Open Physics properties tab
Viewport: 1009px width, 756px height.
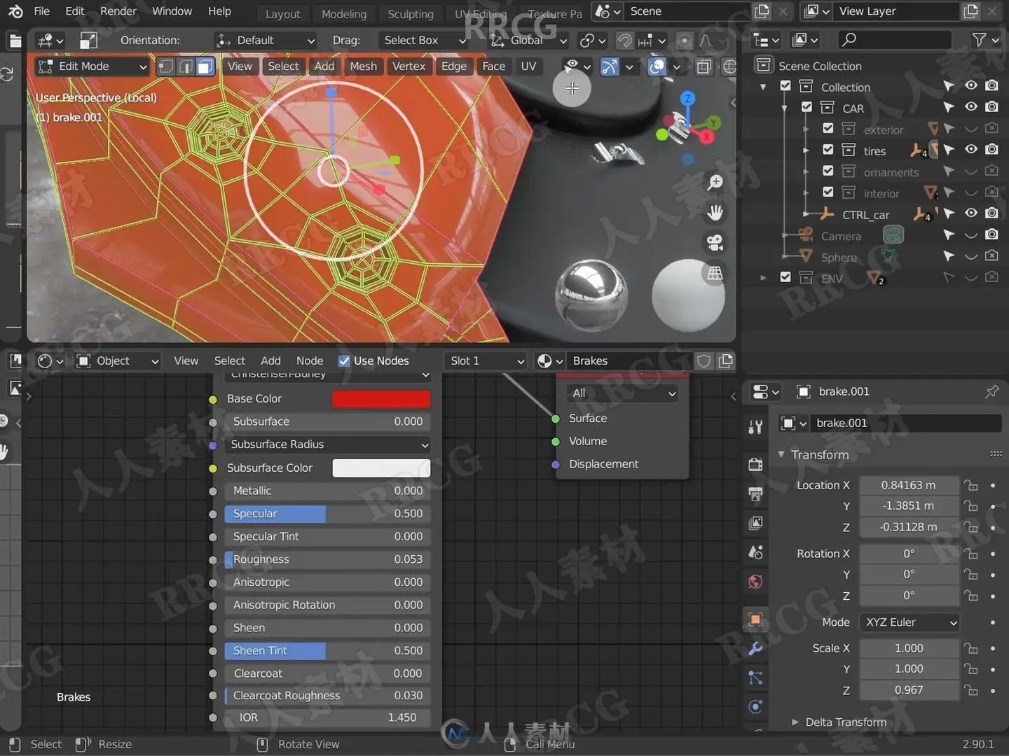755,706
